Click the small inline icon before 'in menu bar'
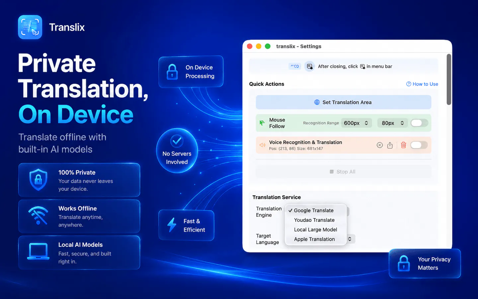 coord(362,66)
